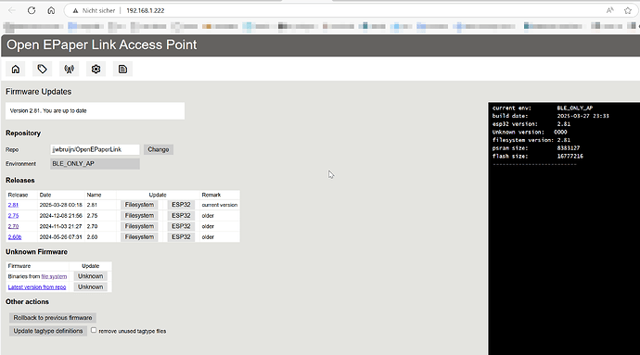Select the console line 'build date'
This screenshot has width=640, height=355.
[551, 116]
